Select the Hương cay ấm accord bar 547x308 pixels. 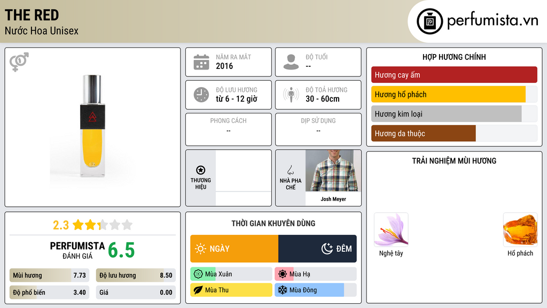click(454, 75)
